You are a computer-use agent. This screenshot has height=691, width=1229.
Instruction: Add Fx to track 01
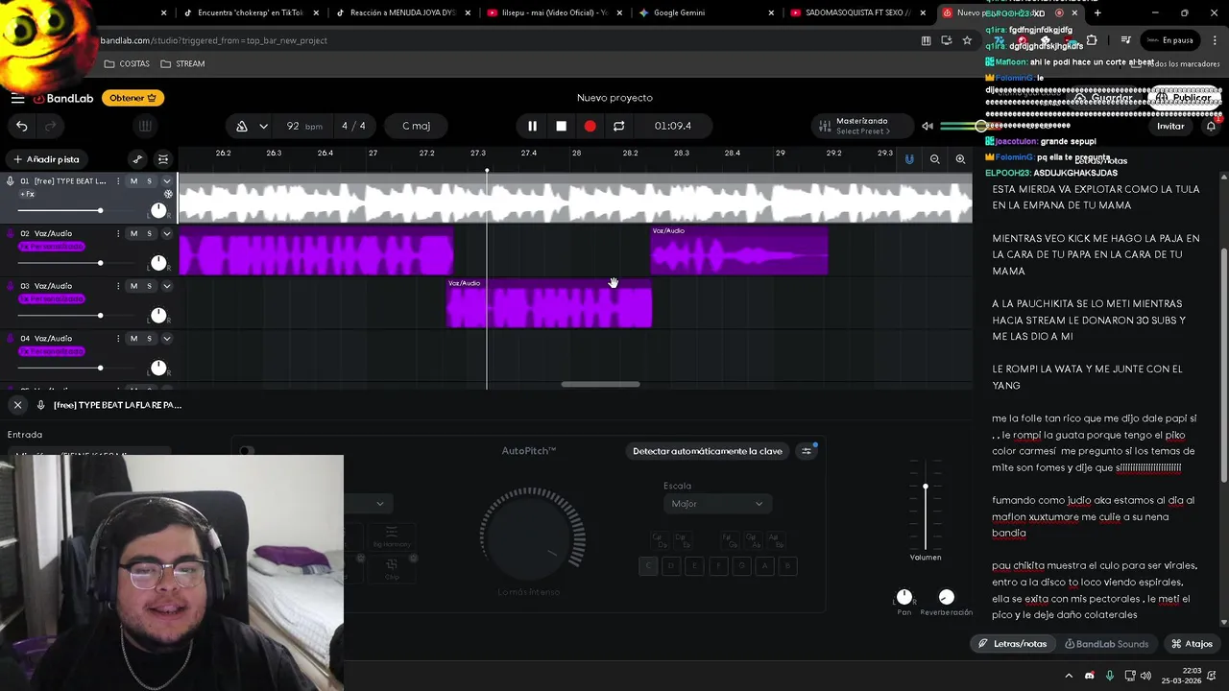tap(27, 194)
